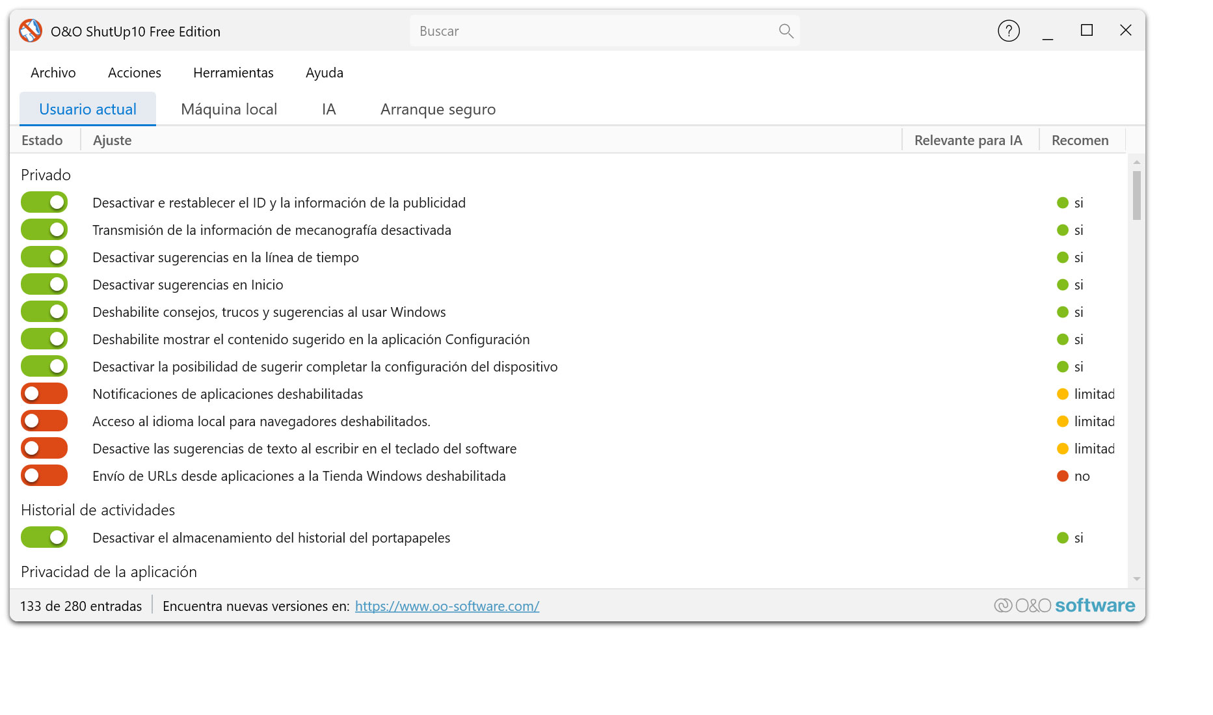Image resolution: width=1213 pixels, height=715 pixels.
Task: Switch to the Arranque seguro tab
Action: [x=438, y=109]
